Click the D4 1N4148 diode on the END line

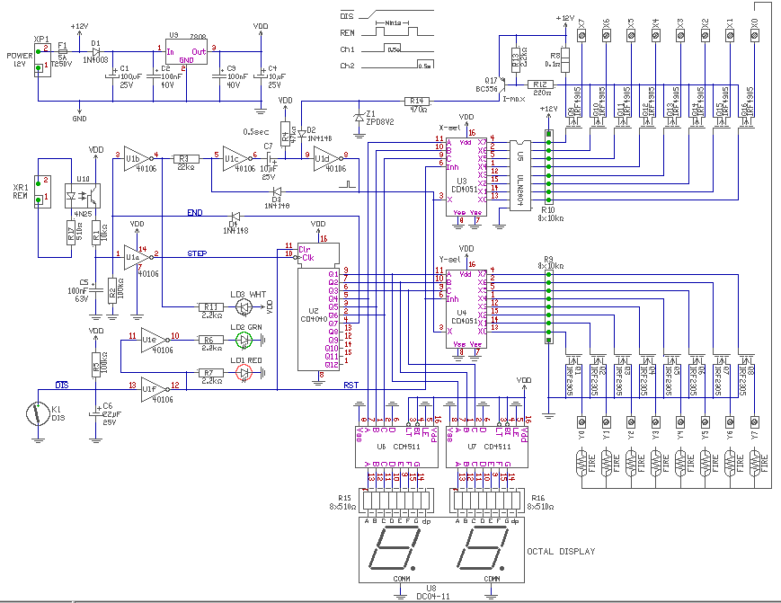[235, 216]
